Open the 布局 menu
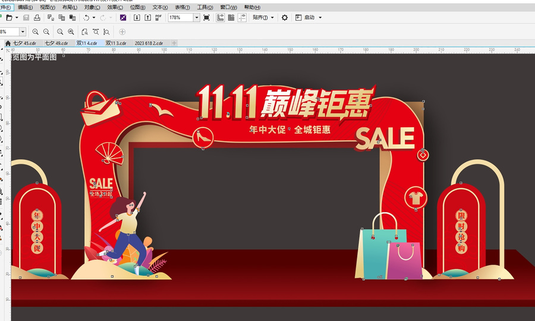The height and width of the screenshot is (321, 535). click(x=70, y=7)
